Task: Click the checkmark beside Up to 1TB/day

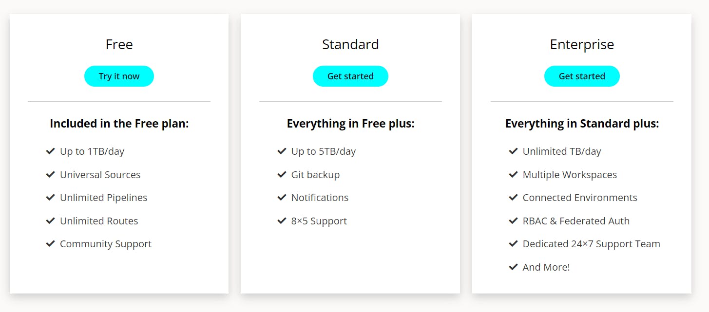Action: (50, 151)
